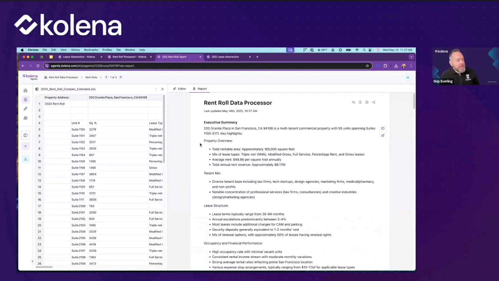Screen dimensions: 499x281
Task: Select the stacked layers icon in sidebar
Action: coord(25,99)
